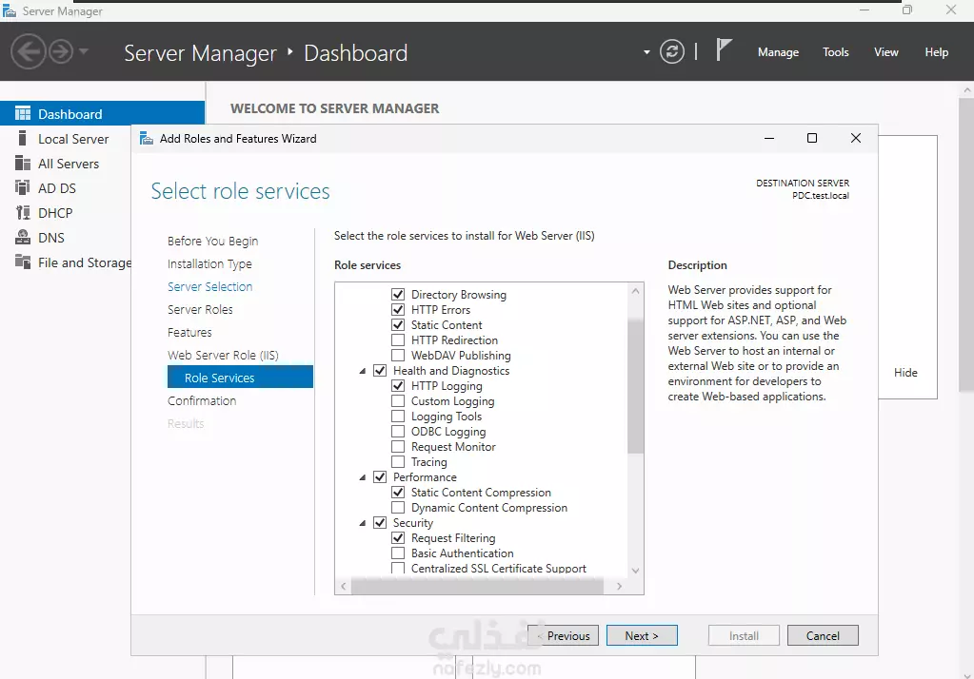Uncheck Directory Browsing
The width and height of the screenshot is (974, 679).
coord(398,294)
